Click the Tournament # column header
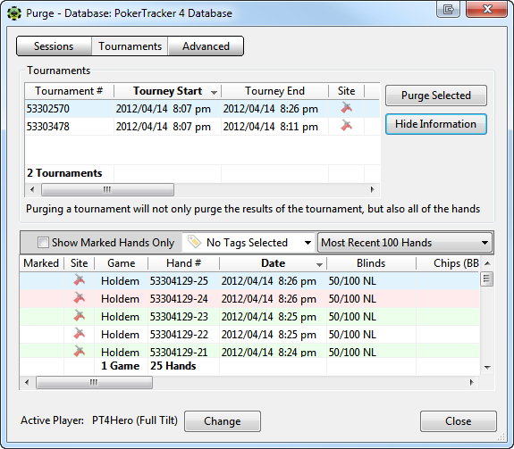Image resolution: width=514 pixels, height=449 pixels. point(69,91)
